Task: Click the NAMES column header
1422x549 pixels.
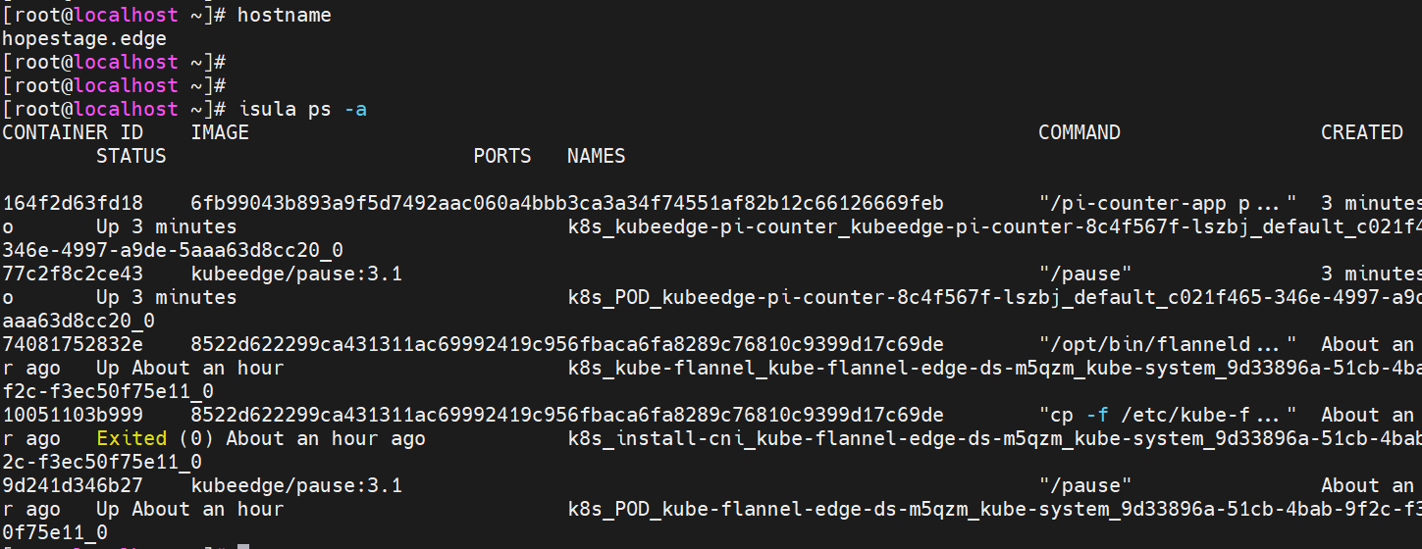Action: [x=596, y=156]
